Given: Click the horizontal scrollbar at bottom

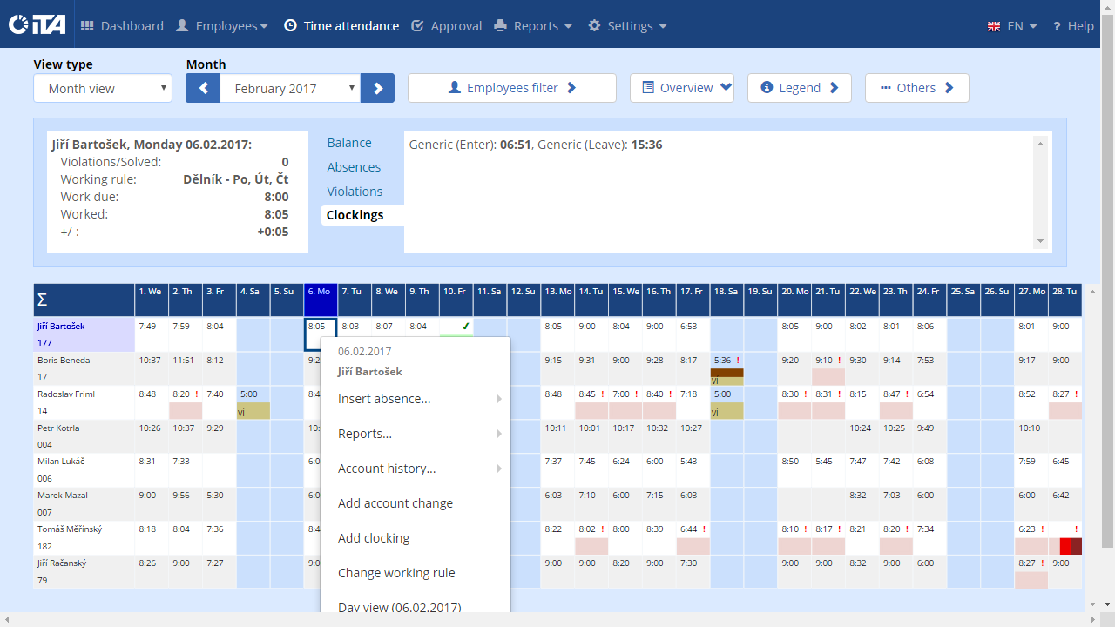Looking at the screenshot, I should pyautogui.click(x=551, y=619).
